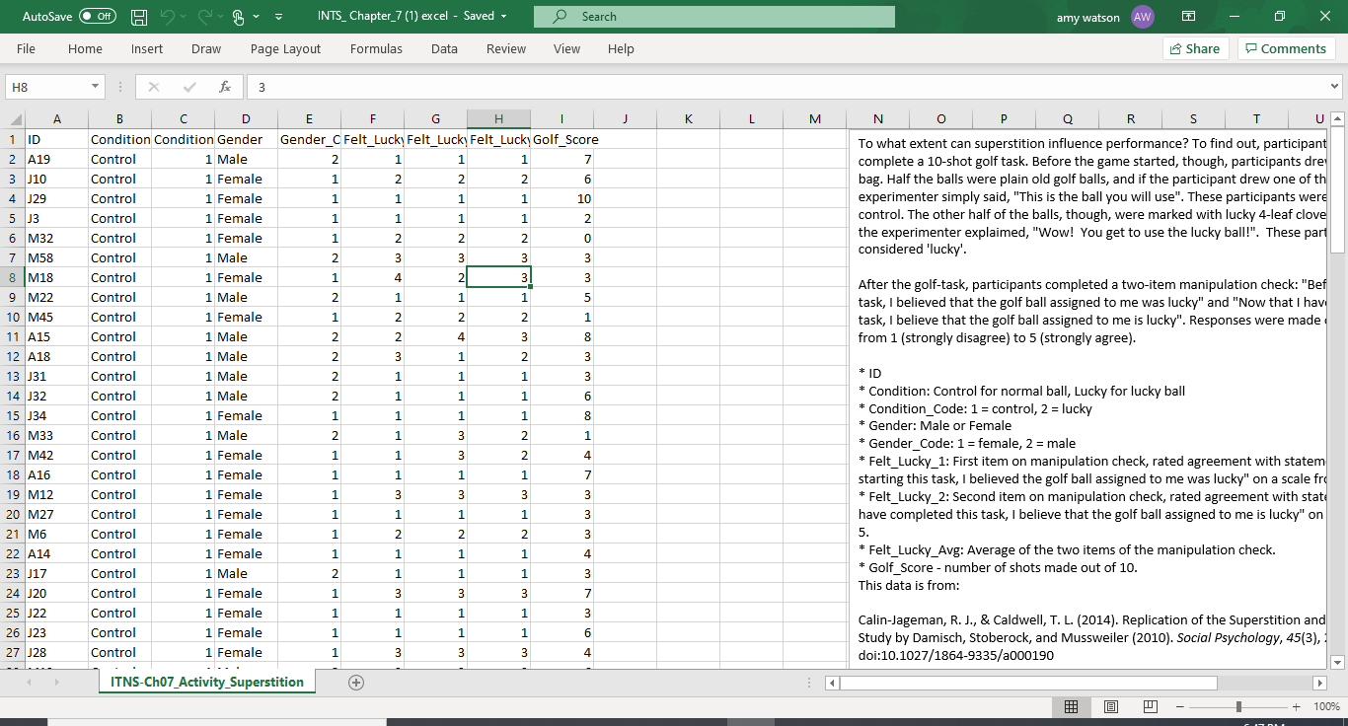The width and height of the screenshot is (1348, 726).
Task: Switch to the Insert tab
Action: pyautogui.click(x=147, y=48)
